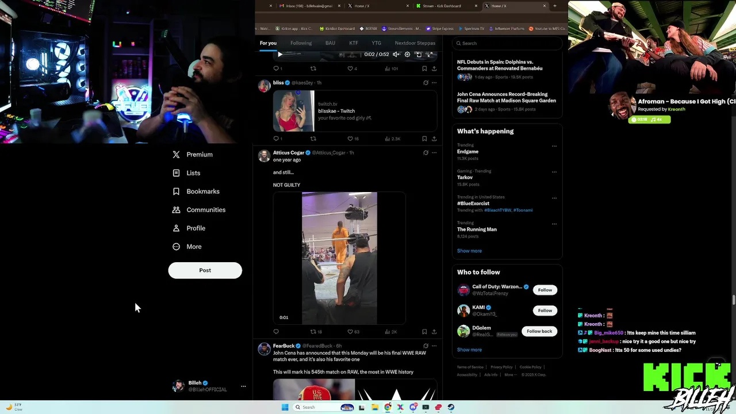Toggle picture-in-picture on top video
Screen dimensions: 736x414
point(419,55)
